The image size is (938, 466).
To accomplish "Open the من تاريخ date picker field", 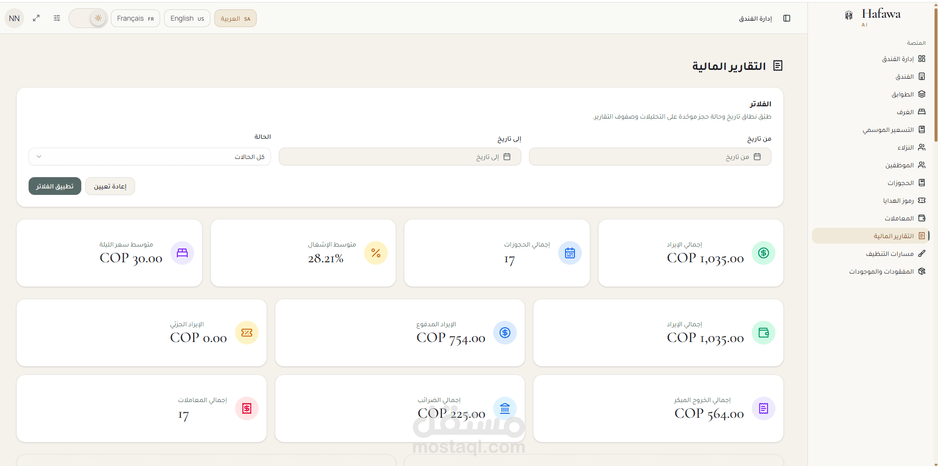I will 650,156.
